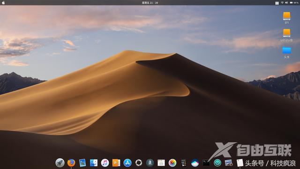The height and width of the screenshot is (169, 300).
Task: Open the clock in the top bar
Action: click(150, 3)
